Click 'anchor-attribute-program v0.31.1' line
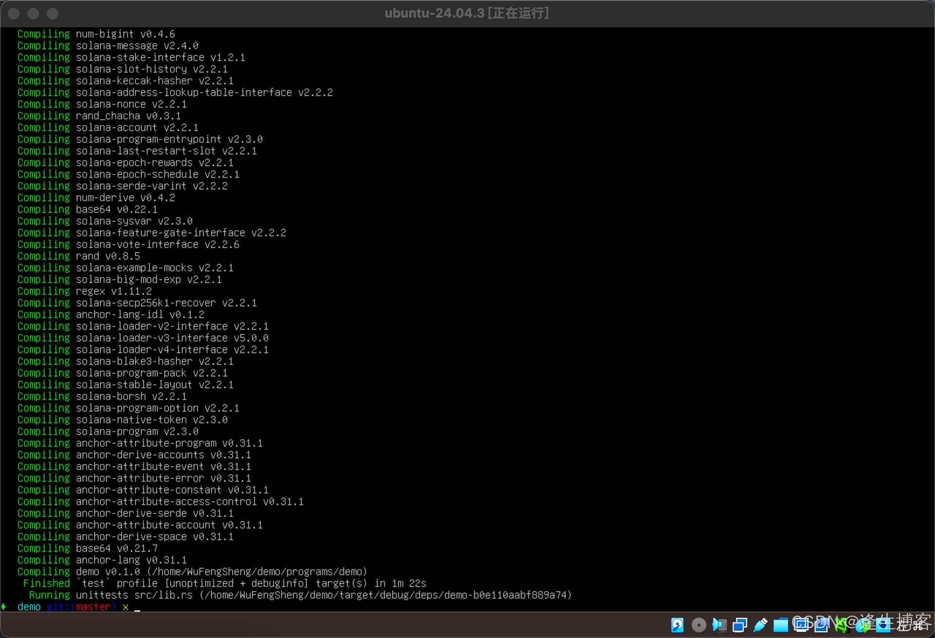935x638 pixels. [x=169, y=443]
